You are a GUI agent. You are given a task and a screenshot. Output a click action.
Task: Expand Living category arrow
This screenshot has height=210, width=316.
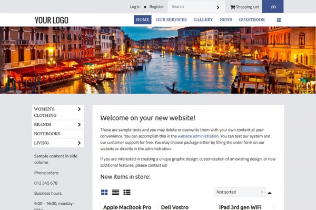[79, 143]
